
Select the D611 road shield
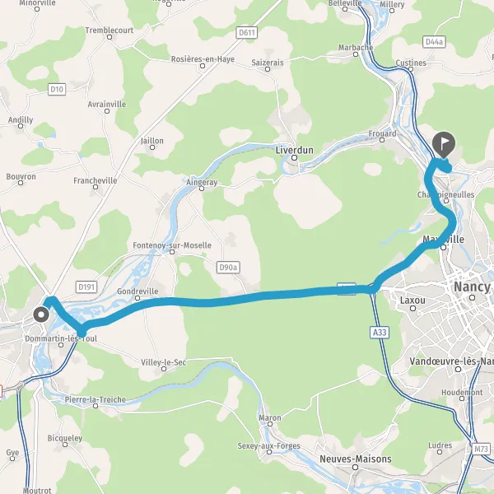pyautogui.click(x=247, y=33)
